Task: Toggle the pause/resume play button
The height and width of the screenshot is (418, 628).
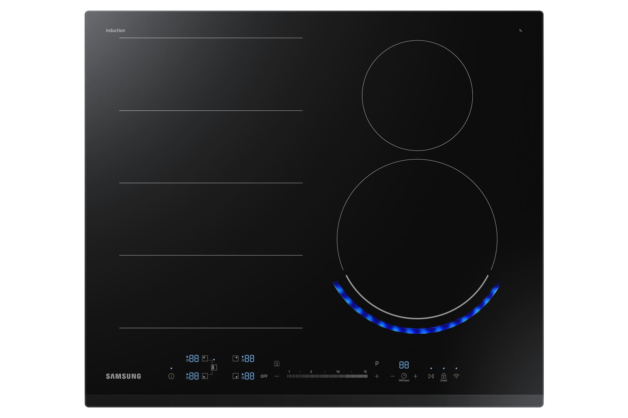Action: [x=431, y=376]
